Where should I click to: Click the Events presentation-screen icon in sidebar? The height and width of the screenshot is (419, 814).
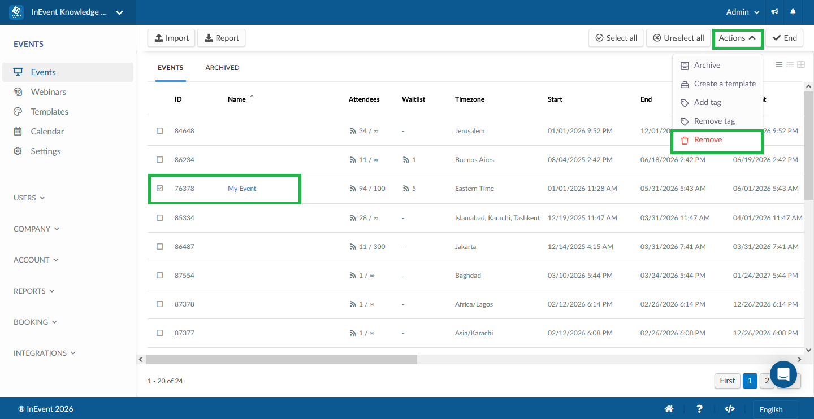pyautogui.click(x=18, y=72)
